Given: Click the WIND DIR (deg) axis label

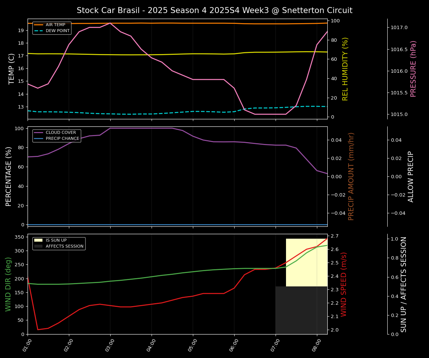Looking at the screenshot, I should click(8, 284).
